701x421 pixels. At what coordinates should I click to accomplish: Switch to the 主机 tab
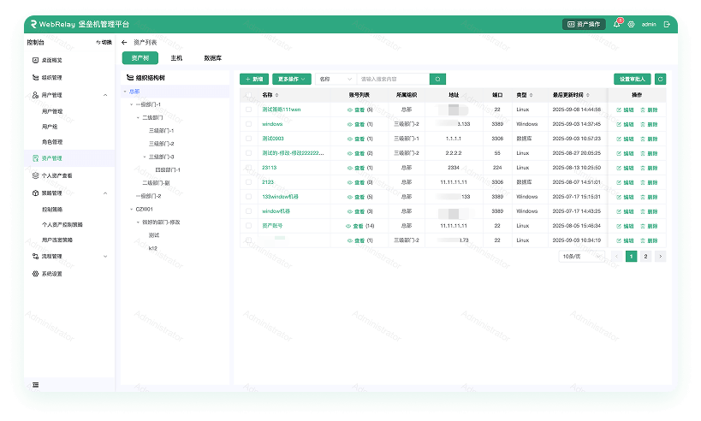point(176,58)
